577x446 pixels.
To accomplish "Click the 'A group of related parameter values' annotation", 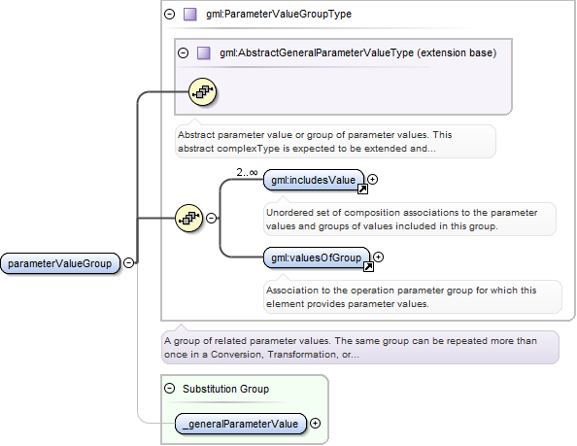I will [360, 348].
